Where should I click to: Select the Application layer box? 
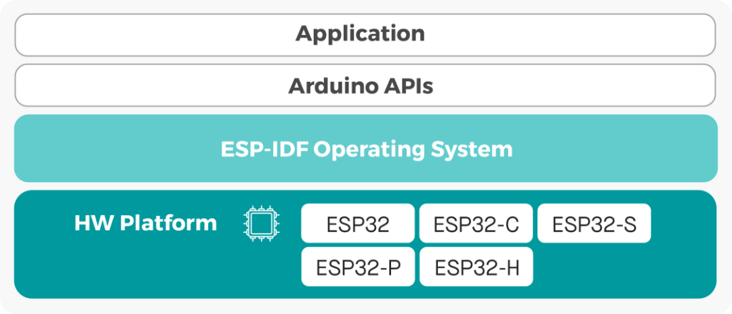pos(365,35)
